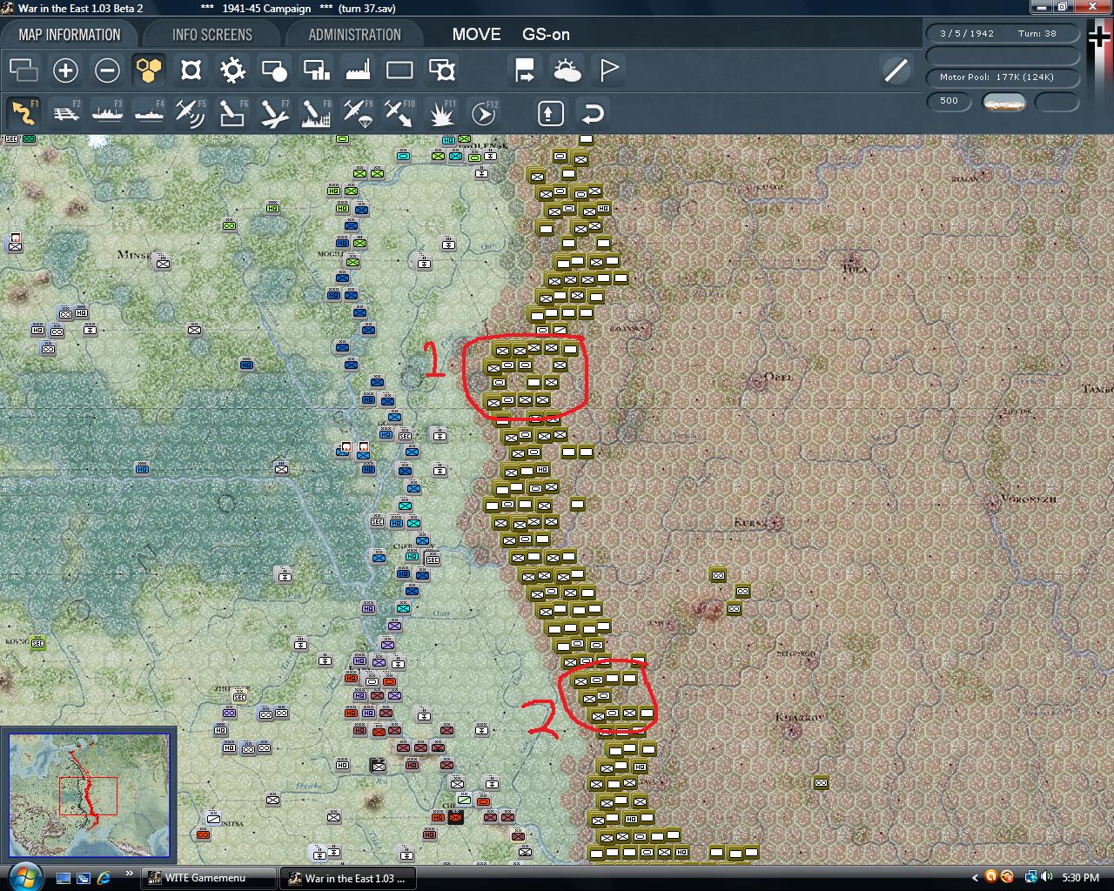
Task: Show weather with the sun-cloud icon
Action: pos(567,70)
